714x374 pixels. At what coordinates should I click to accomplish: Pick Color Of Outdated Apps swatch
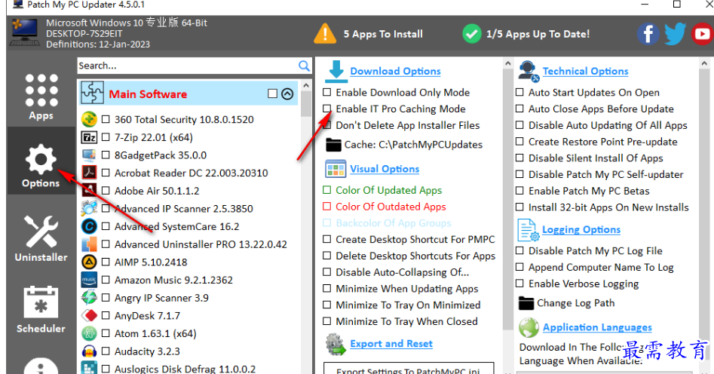tap(327, 207)
